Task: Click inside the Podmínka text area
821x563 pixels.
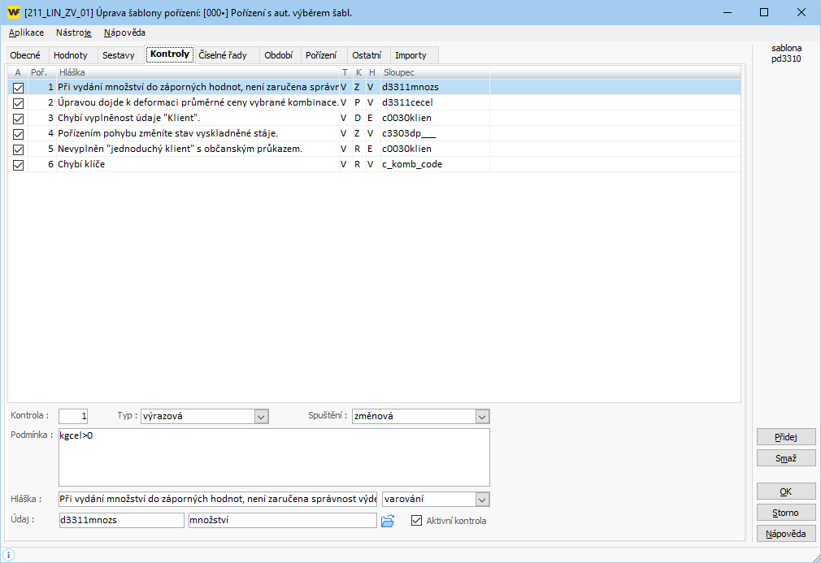Action: [x=274, y=457]
